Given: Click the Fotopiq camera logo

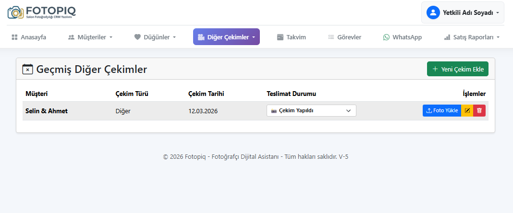Looking at the screenshot, I should pos(15,12).
